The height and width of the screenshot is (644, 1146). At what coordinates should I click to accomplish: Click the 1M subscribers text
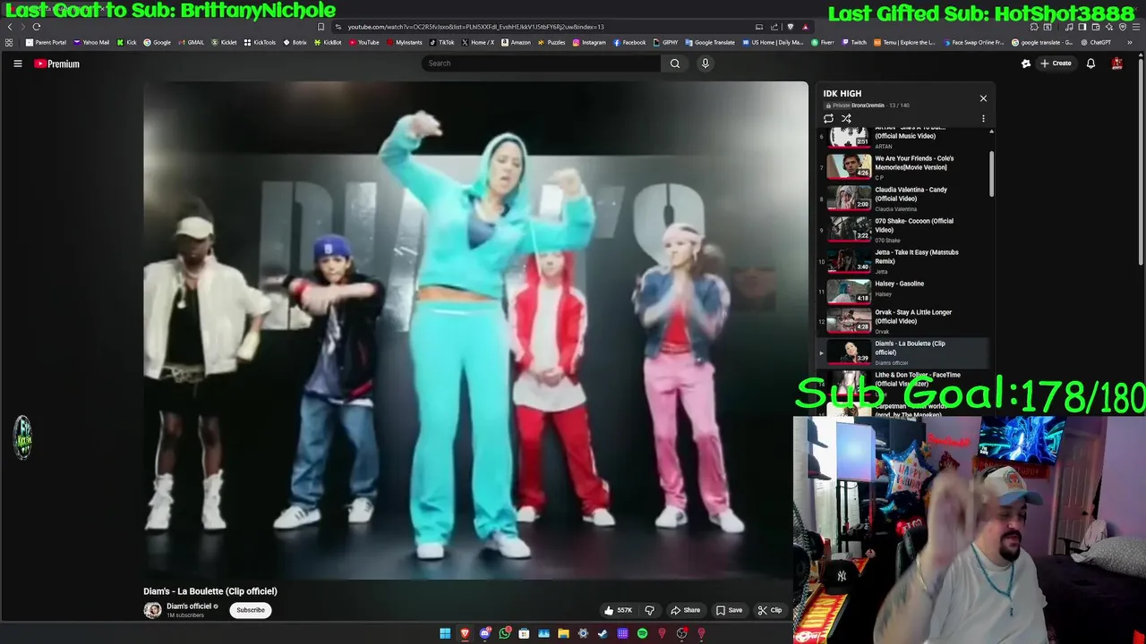click(x=185, y=615)
